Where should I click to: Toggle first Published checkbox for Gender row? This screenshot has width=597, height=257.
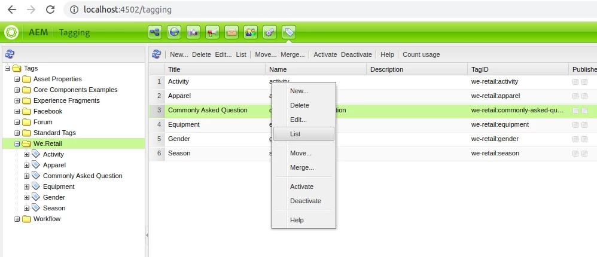coord(575,139)
